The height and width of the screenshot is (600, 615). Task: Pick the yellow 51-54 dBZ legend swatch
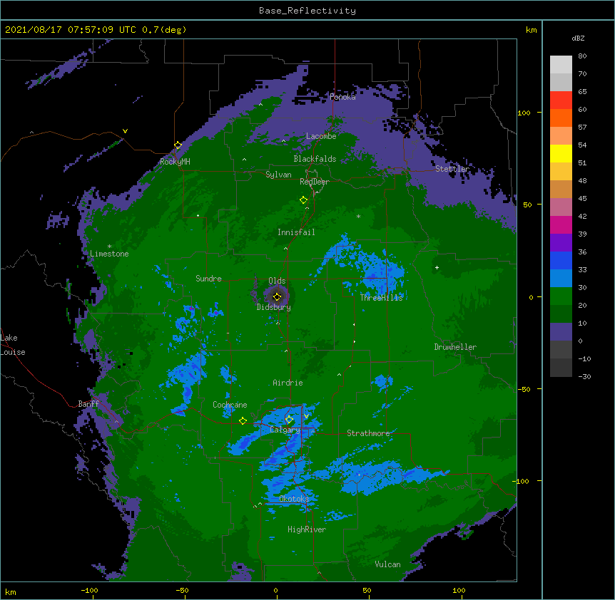tap(561, 153)
